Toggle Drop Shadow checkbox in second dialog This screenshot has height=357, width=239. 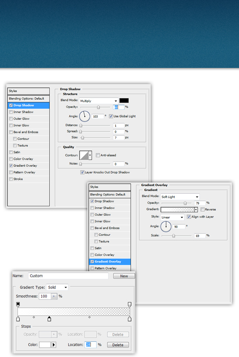(92, 201)
